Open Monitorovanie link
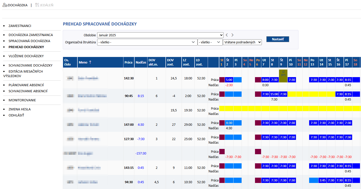 point(22,100)
